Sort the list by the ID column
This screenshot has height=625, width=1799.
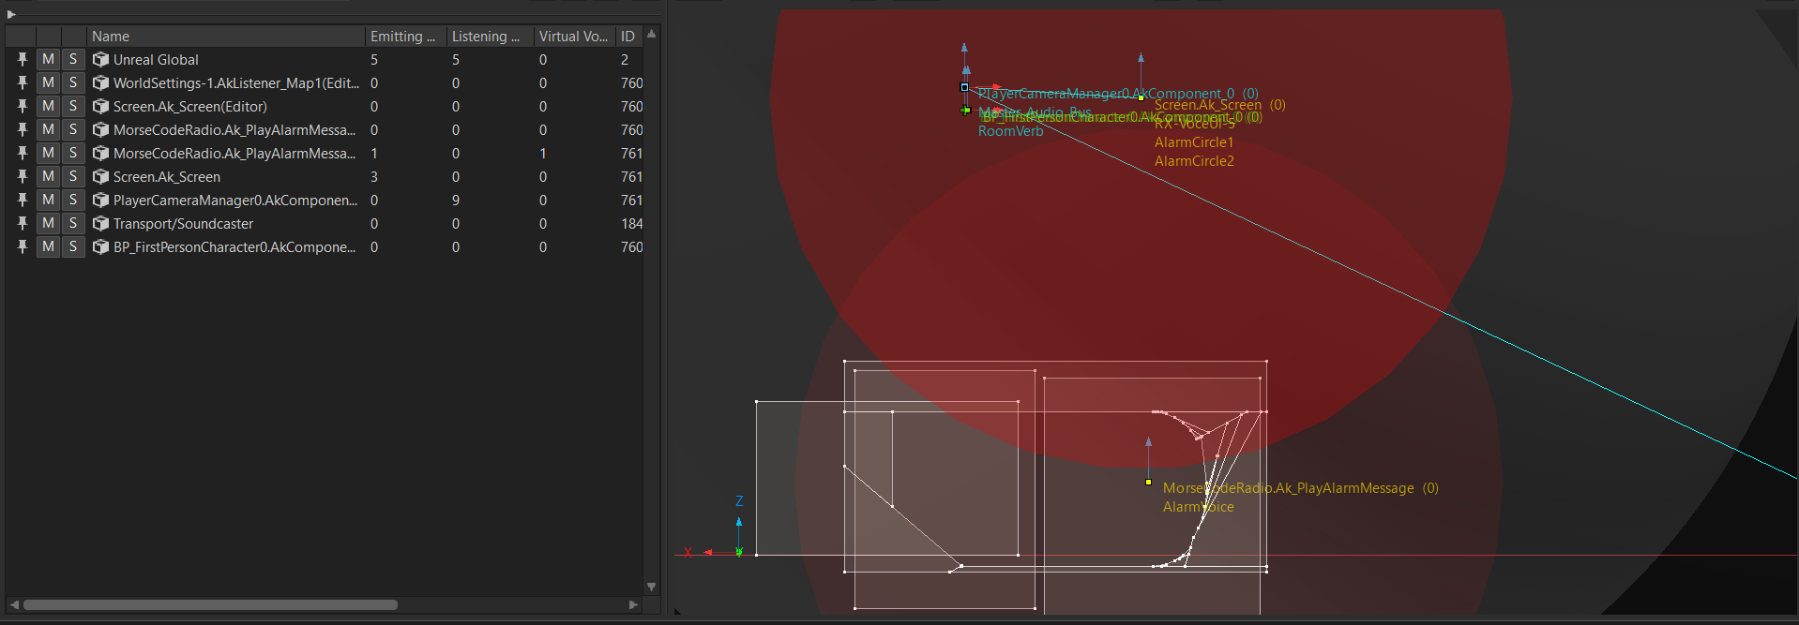[x=627, y=36]
